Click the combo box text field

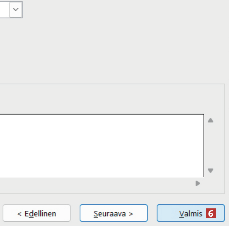(4, 9)
